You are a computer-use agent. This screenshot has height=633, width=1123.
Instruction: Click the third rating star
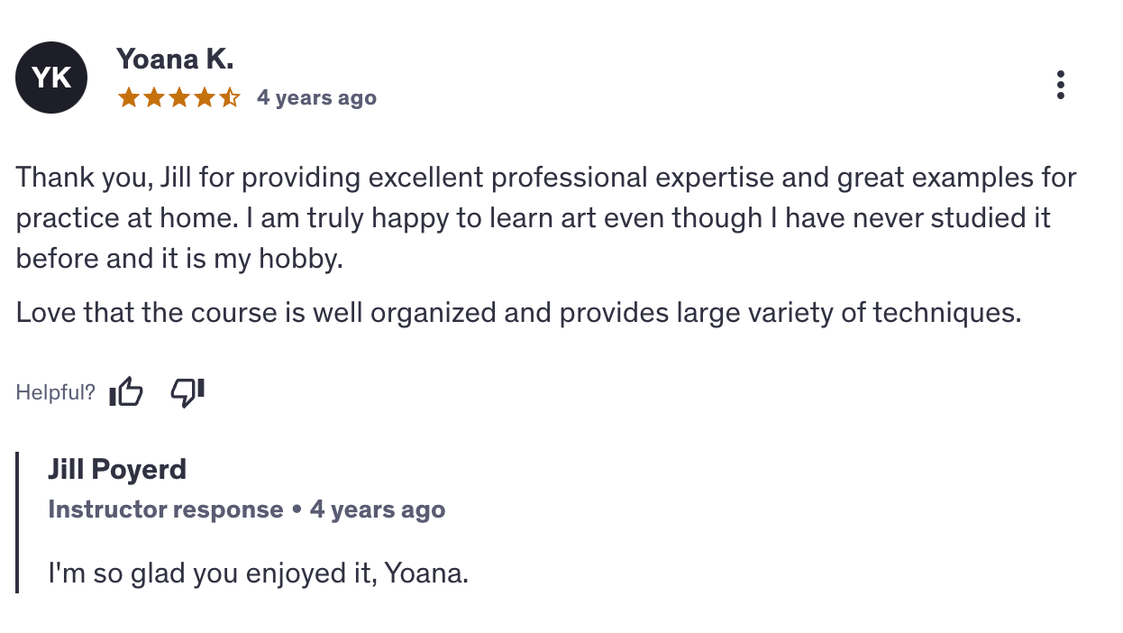coord(178,97)
